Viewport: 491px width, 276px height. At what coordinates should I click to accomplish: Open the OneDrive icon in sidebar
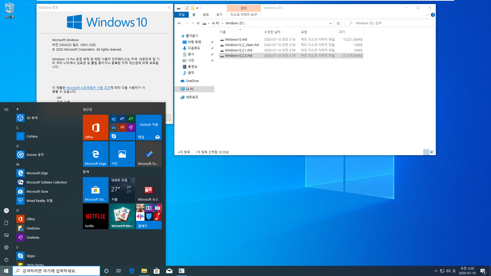pos(192,81)
